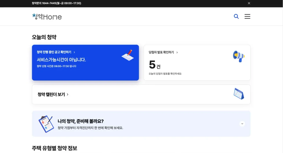Image resolution: width=283 pixels, height=153 pixels.
Task: Click 주택 유형별 청약 정보 heading
Action: click(54, 148)
